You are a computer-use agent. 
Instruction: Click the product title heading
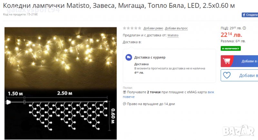click(x=119, y=5)
